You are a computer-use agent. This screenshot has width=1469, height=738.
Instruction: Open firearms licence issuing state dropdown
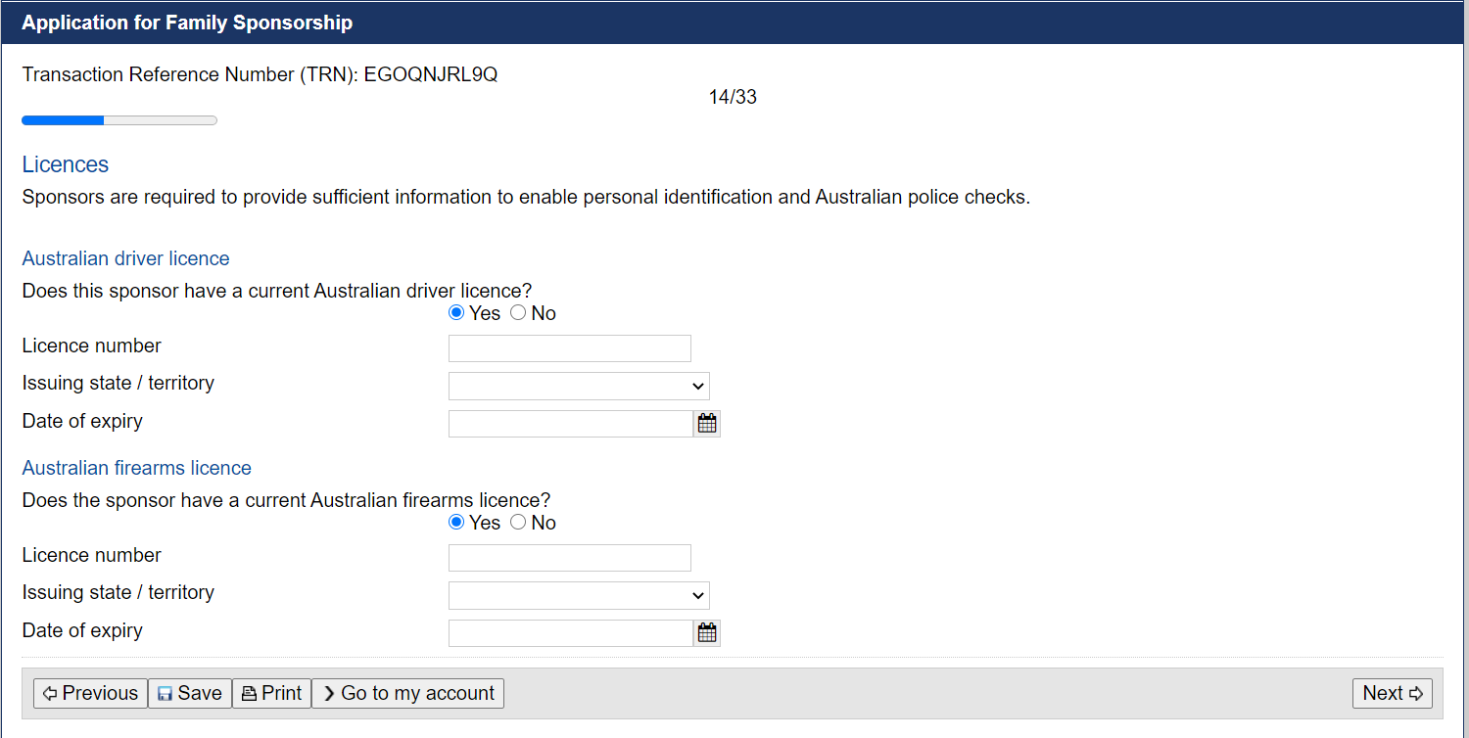pyautogui.click(x=579, y=595)
